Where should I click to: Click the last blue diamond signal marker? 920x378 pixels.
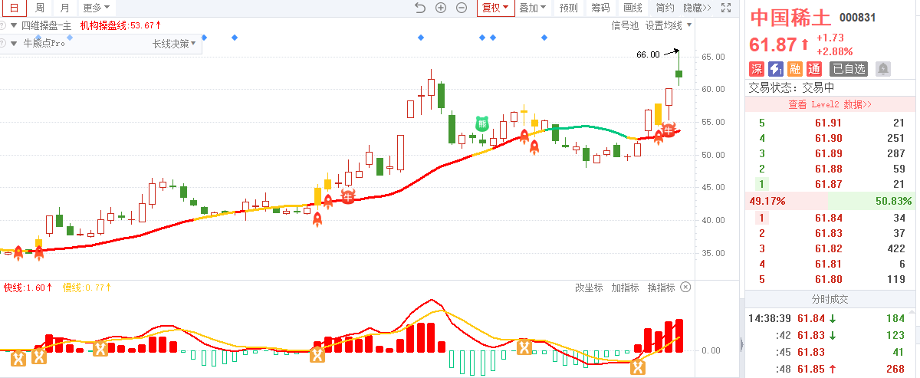[544, 37]
